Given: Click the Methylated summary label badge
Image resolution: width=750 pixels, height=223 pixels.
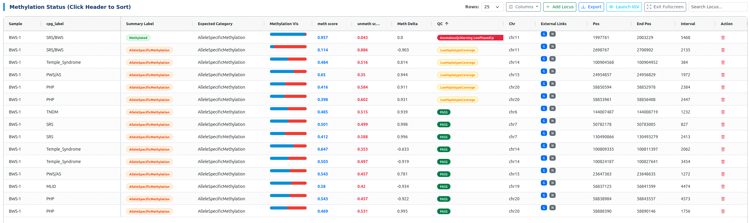Looking at the screenshot, I should (x=138, y=38).
